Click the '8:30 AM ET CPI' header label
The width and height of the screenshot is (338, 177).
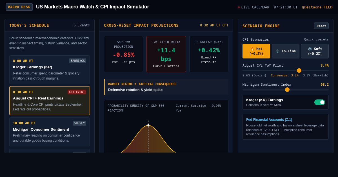214,25
